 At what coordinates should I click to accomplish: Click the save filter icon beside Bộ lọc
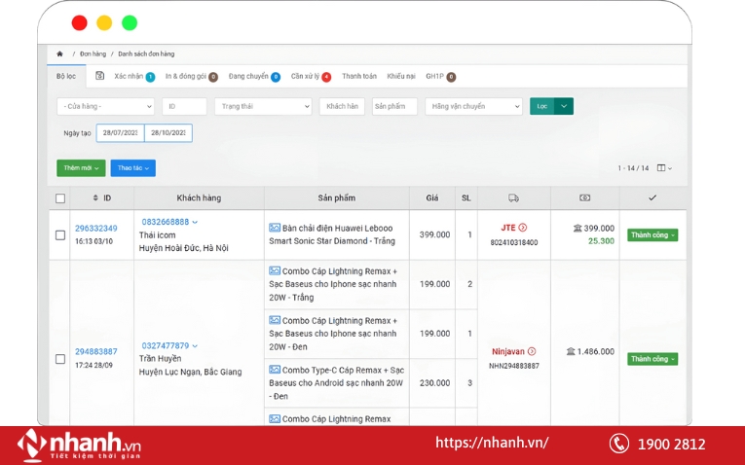coord(99,76)
